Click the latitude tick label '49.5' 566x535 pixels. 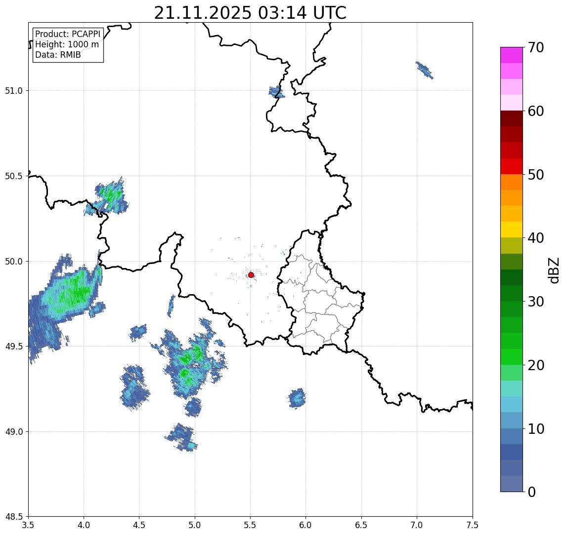click(x=14, y=346)
